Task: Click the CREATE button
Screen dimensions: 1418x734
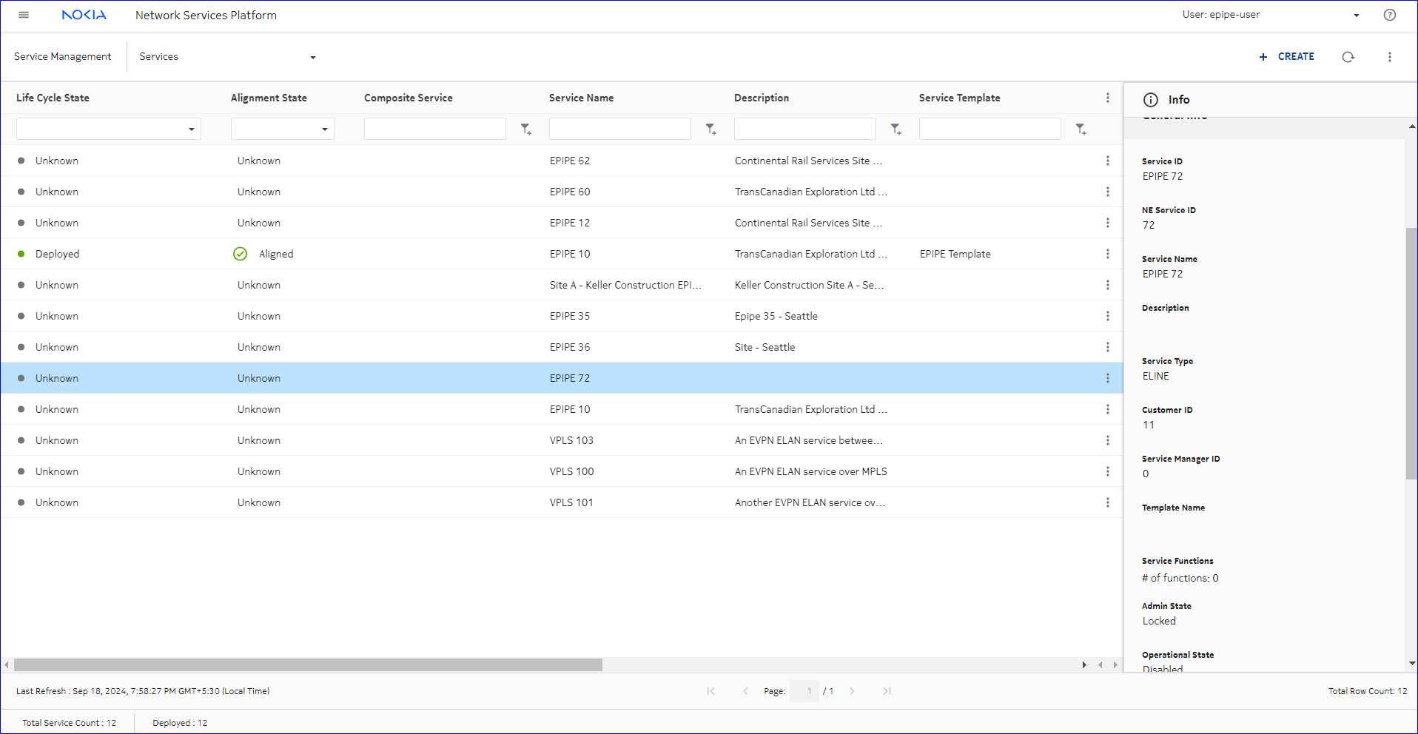Action: (x=1286, y=57)
